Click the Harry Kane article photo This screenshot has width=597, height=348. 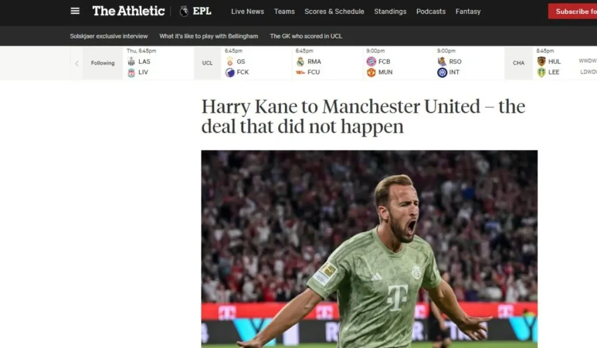[369, 249]
